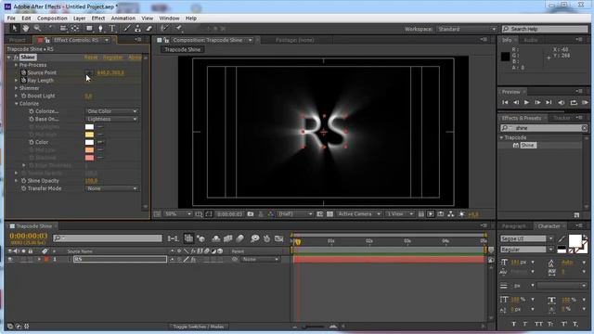This screenshot has width=594, height=334.
Task: Collapse the Colorize group
Action: click(x=17, y=103)
